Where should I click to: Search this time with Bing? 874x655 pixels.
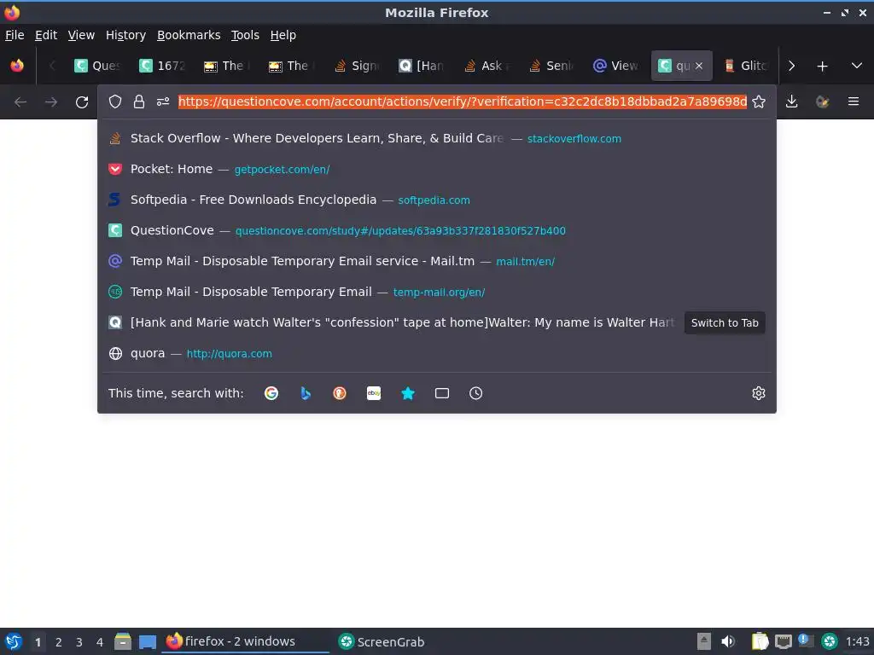coord(306,393)
